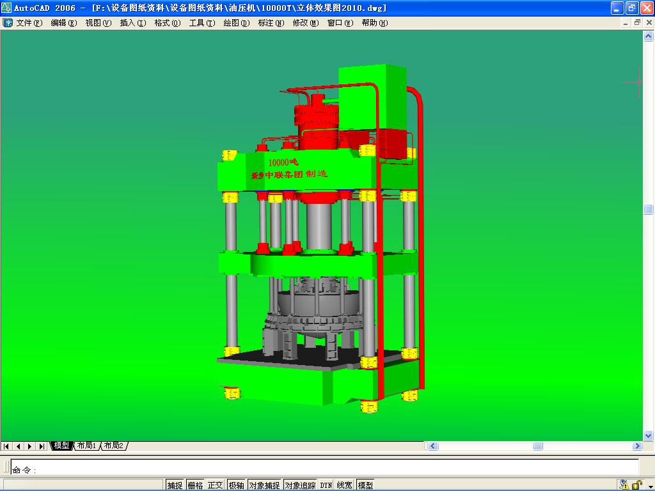Open the 格式(O) menu
This screenshot has width=655, height=491.
click(x=168, y=23)
